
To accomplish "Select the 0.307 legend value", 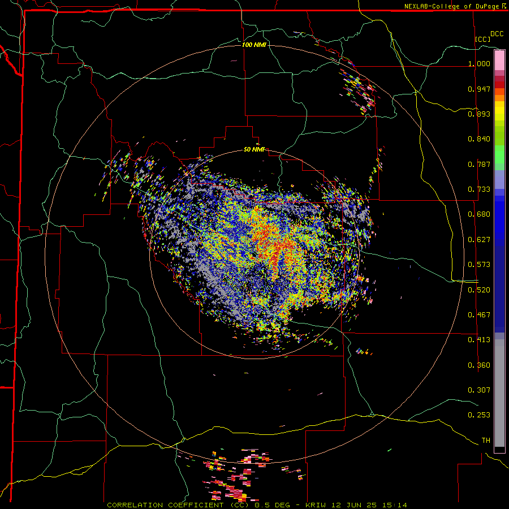I will (479, 390).
